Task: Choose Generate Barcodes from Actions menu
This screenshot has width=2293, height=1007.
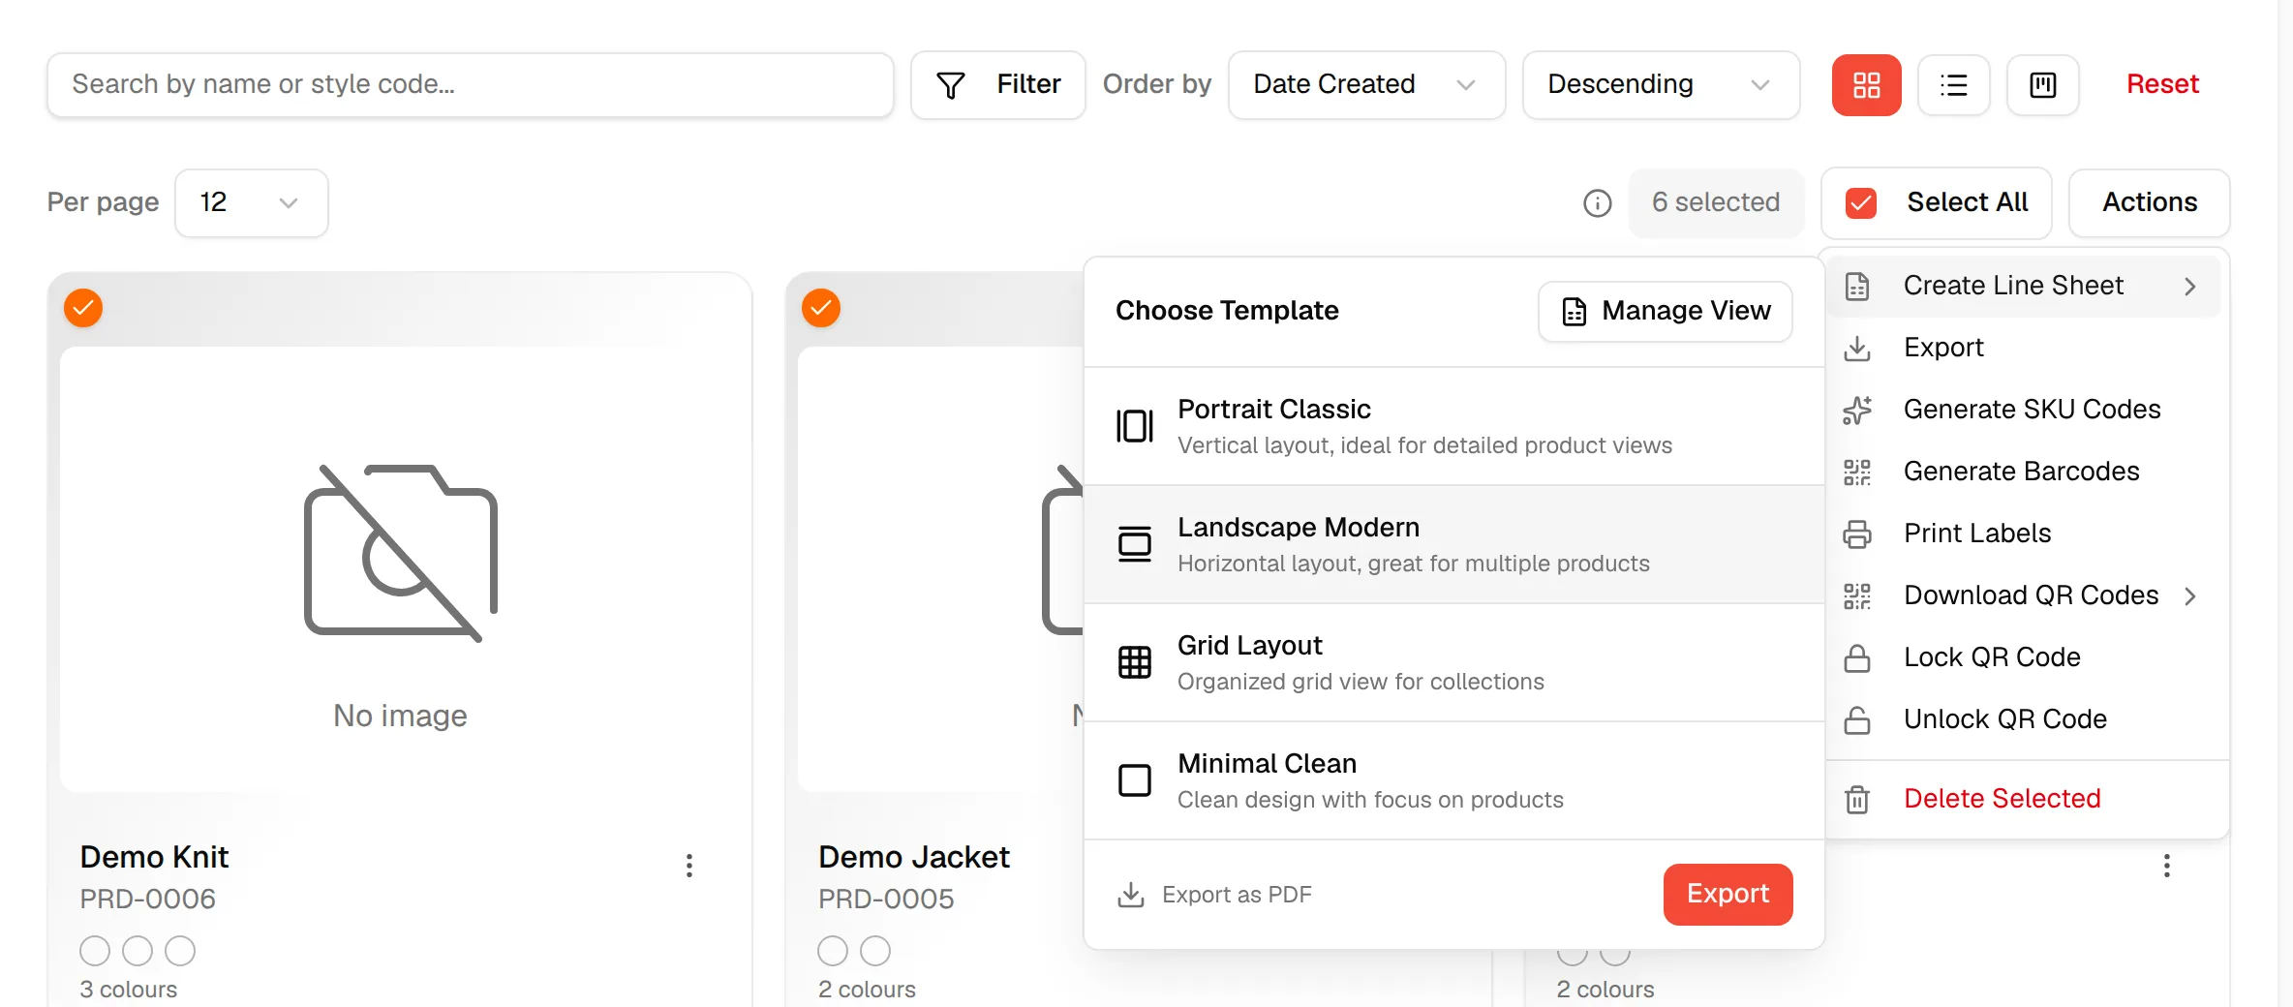Action: tap(2026, 473)
